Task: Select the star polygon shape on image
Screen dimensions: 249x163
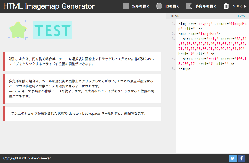Action: [18, 30]
